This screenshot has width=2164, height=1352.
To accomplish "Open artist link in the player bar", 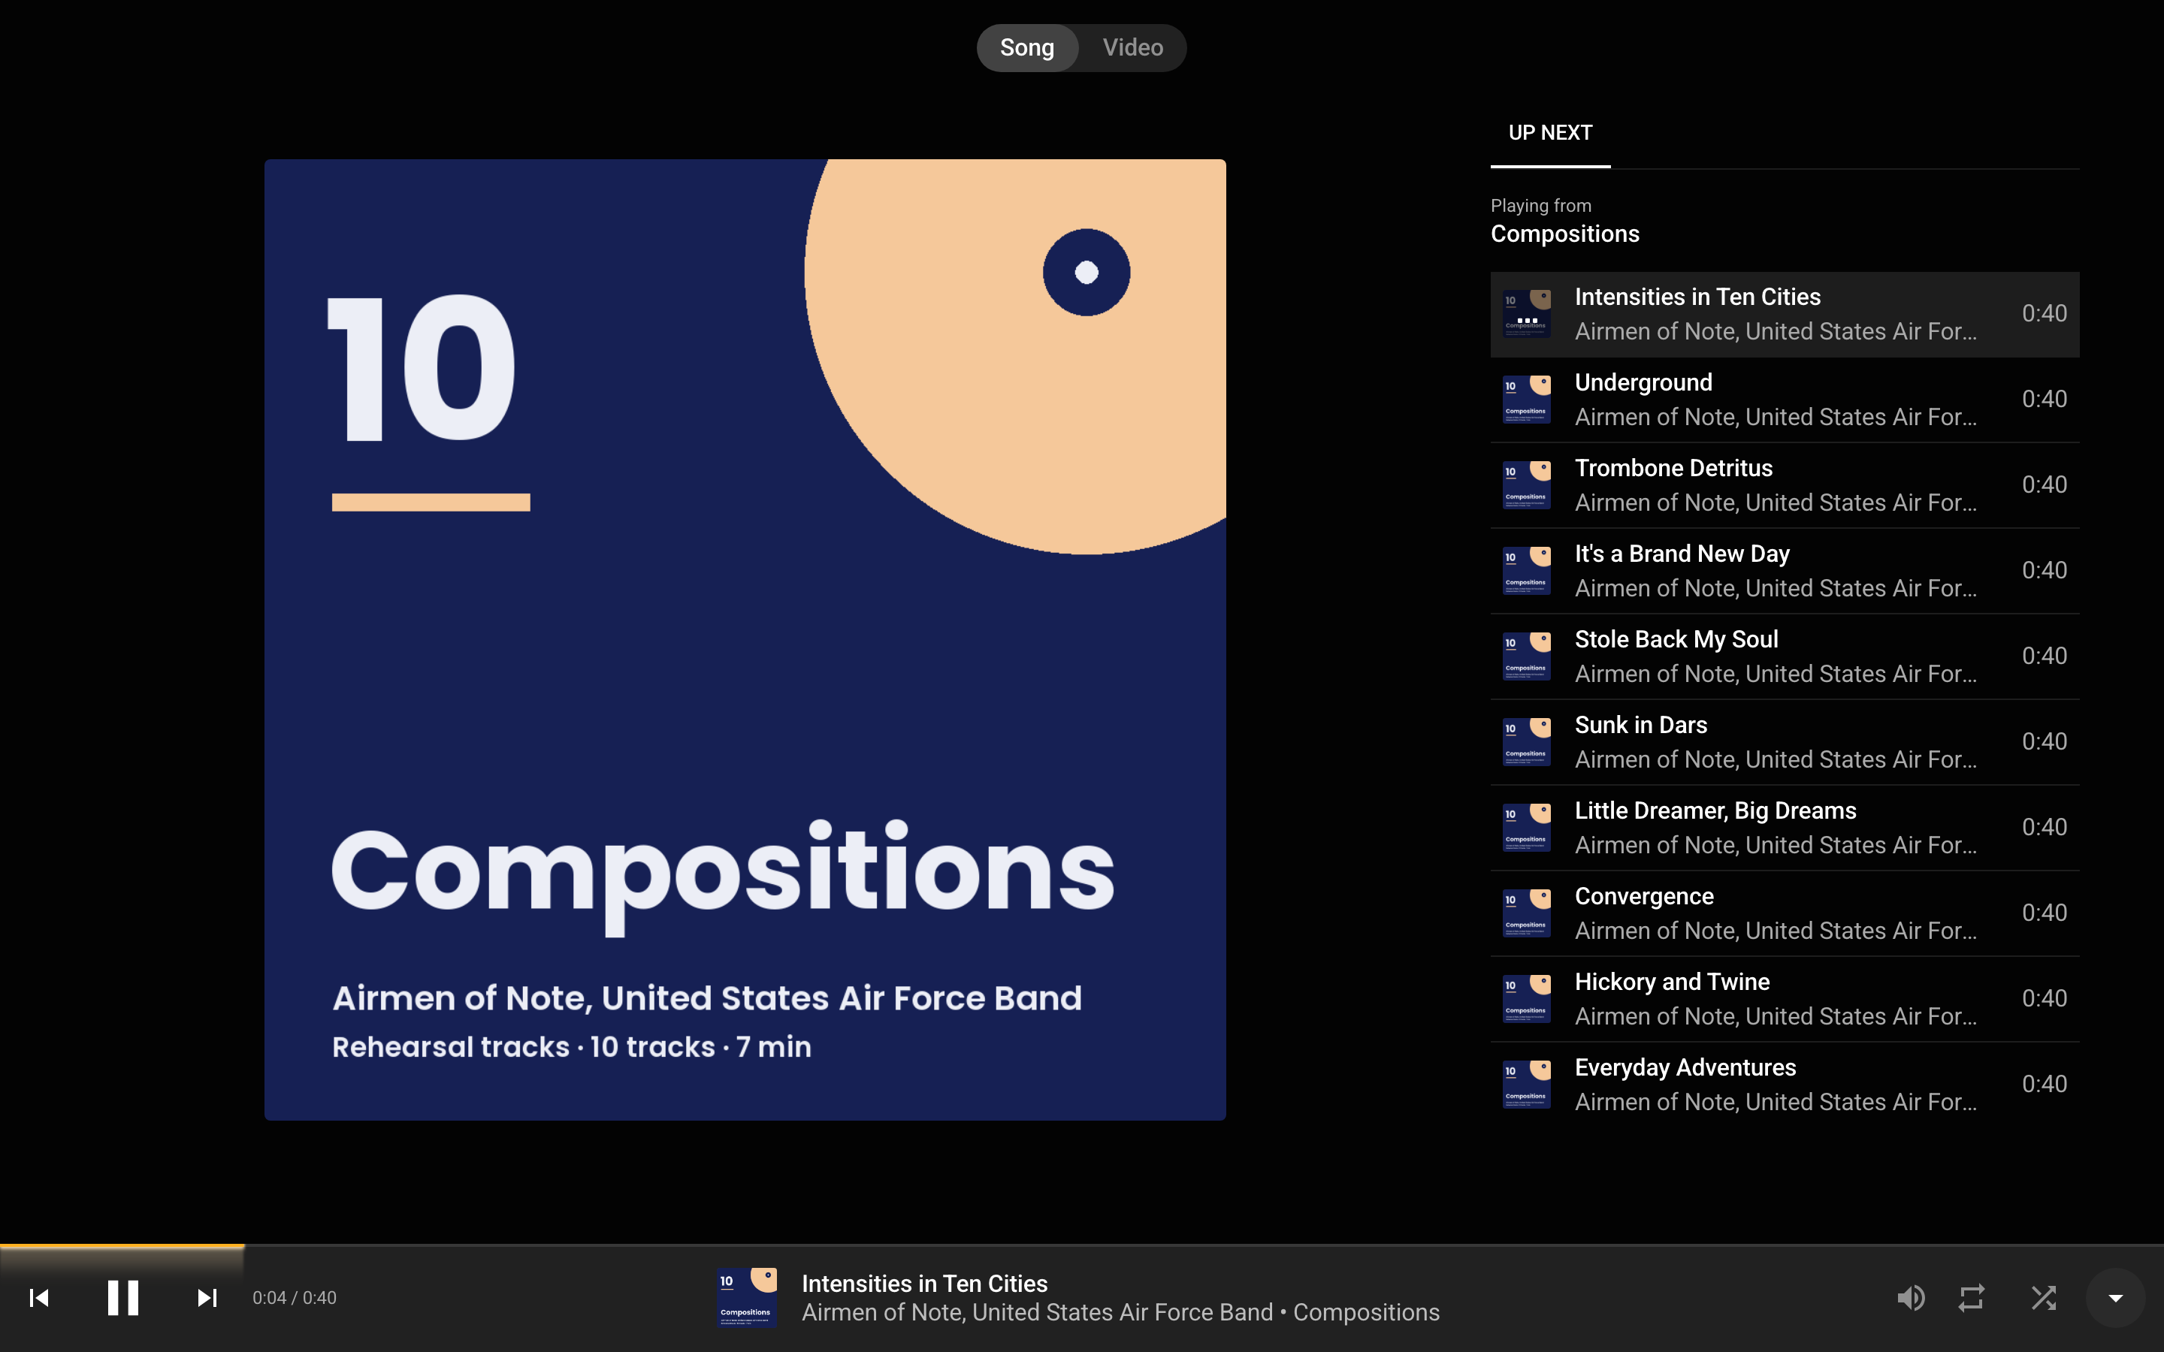I will pos(1037,1313).
